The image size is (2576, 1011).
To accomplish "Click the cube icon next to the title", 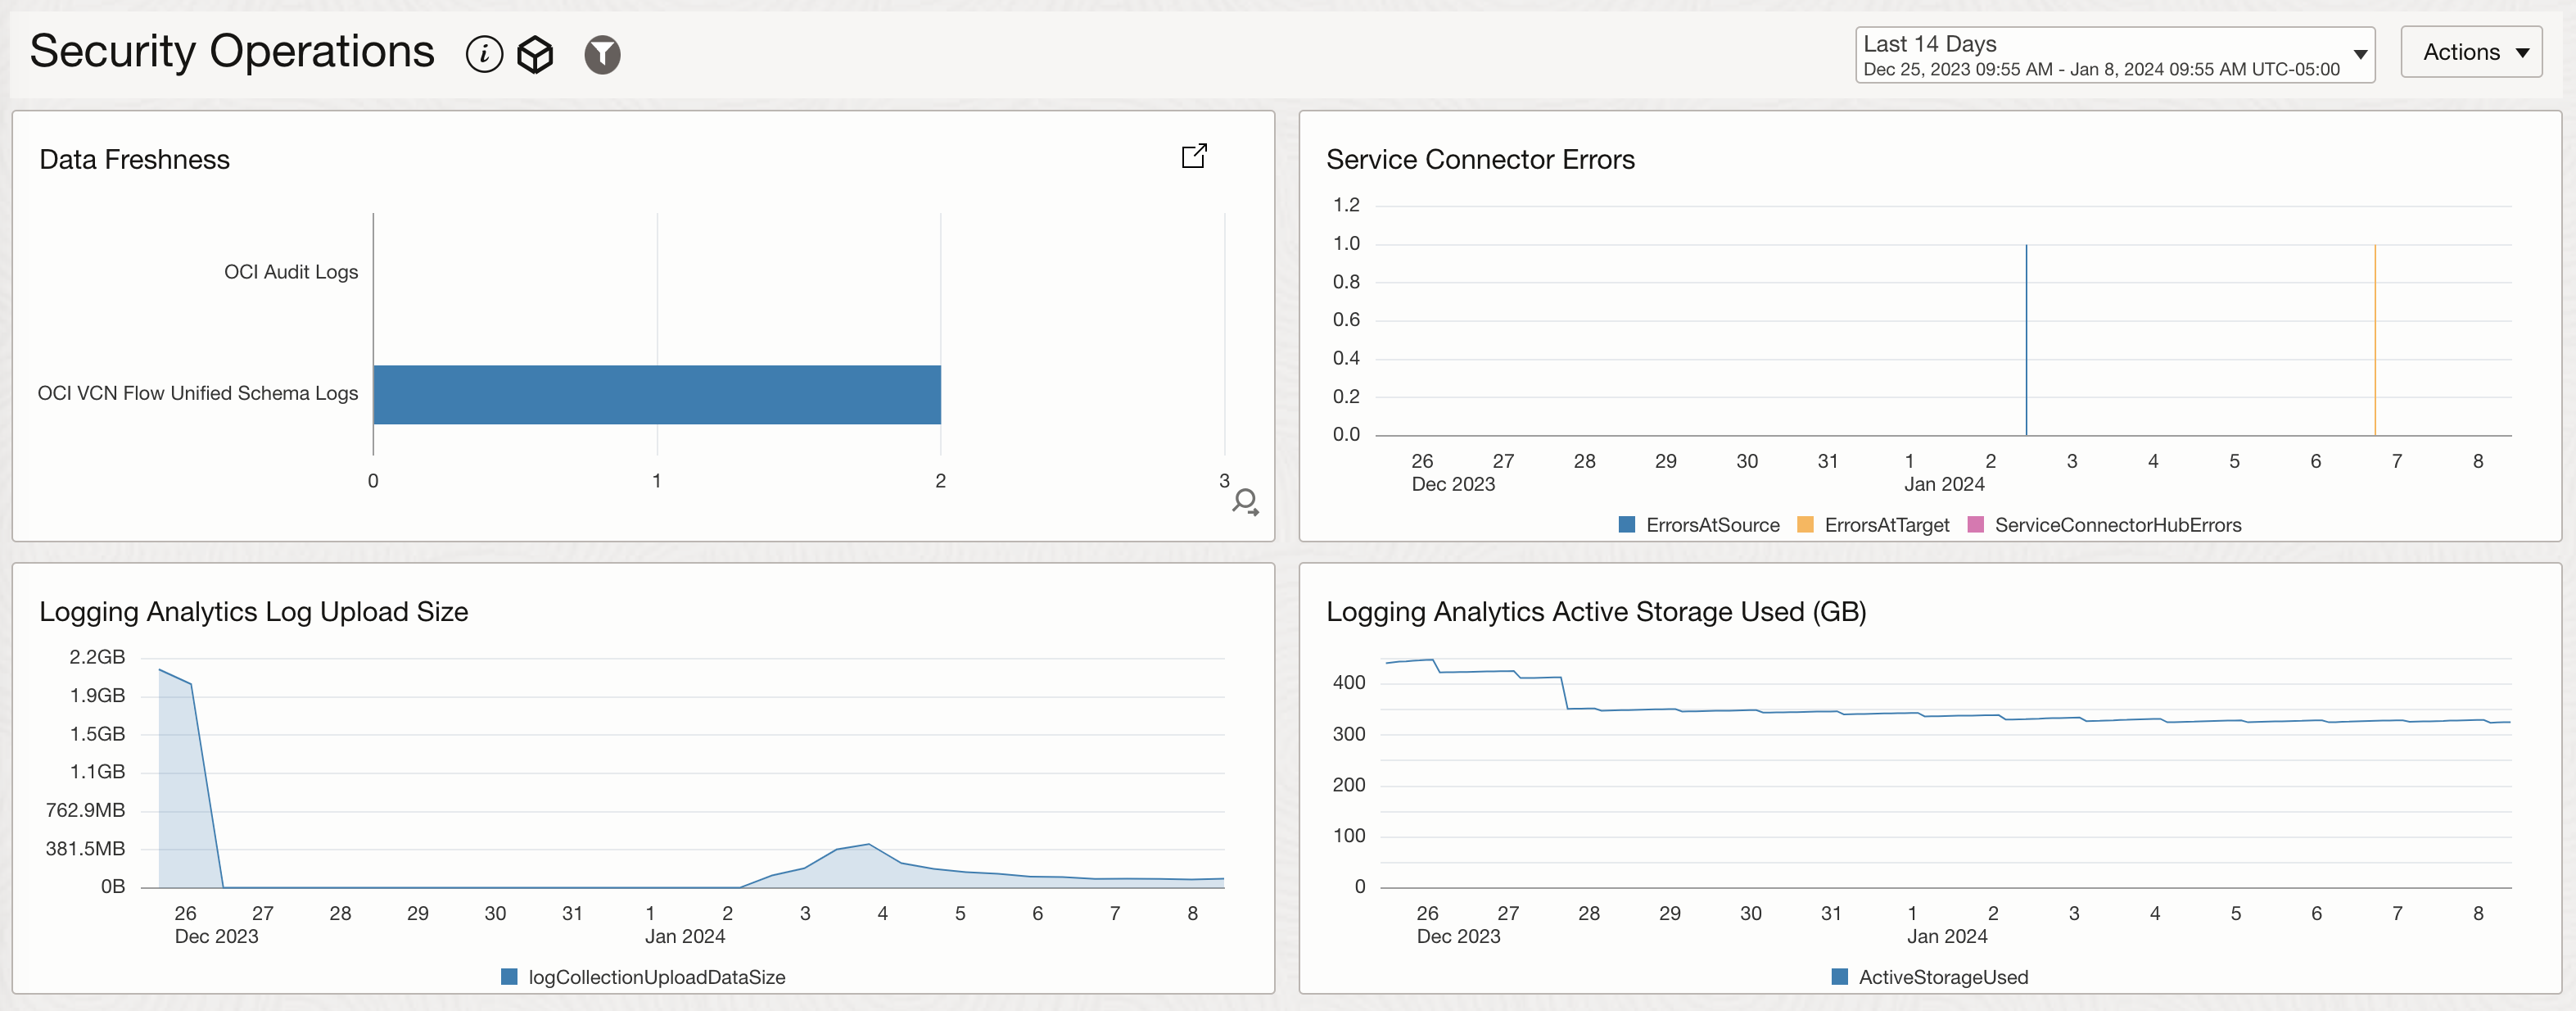I will [536, 55].
